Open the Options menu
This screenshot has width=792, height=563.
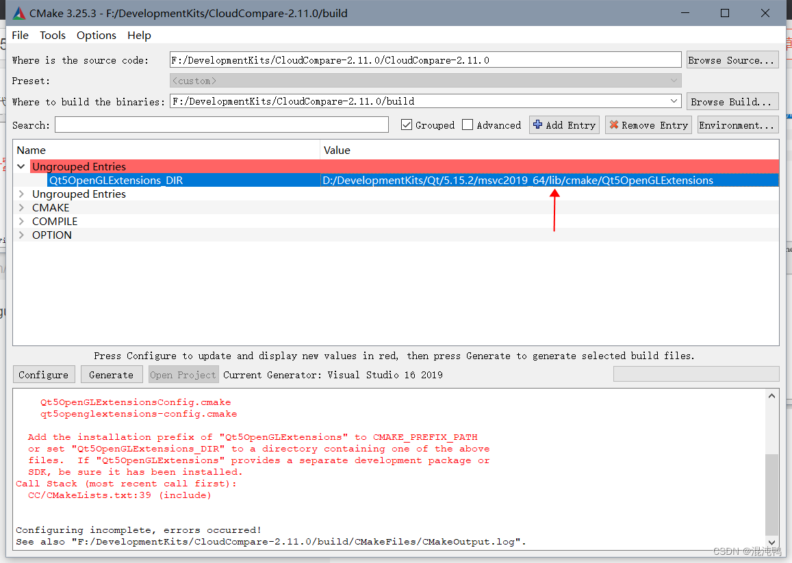[97, 36]
